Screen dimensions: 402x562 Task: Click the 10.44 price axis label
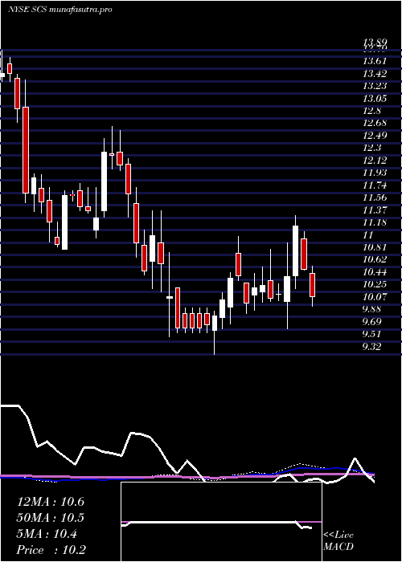[x=375, y=272]
